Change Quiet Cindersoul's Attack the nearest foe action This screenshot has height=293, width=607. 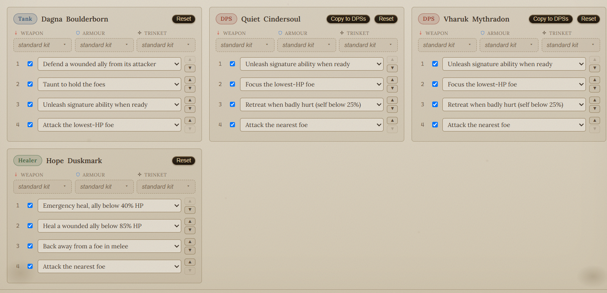[312, 125]
